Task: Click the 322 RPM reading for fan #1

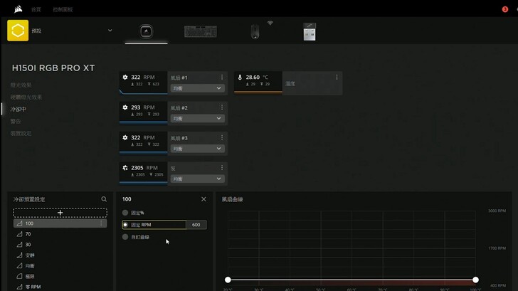Action: 143,78
